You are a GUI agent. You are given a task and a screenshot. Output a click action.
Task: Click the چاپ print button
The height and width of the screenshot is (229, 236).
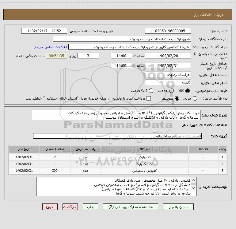[x=90, y=207]
